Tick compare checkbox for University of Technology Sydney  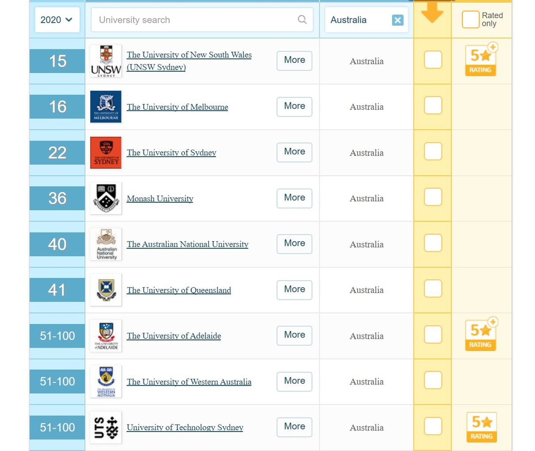point(433,426)
